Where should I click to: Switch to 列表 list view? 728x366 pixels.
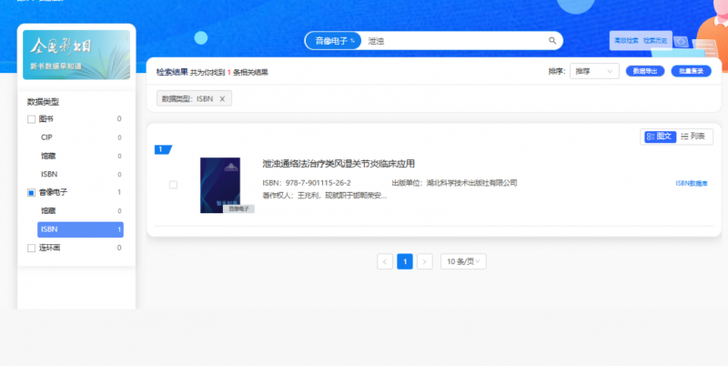coord(693,137)
